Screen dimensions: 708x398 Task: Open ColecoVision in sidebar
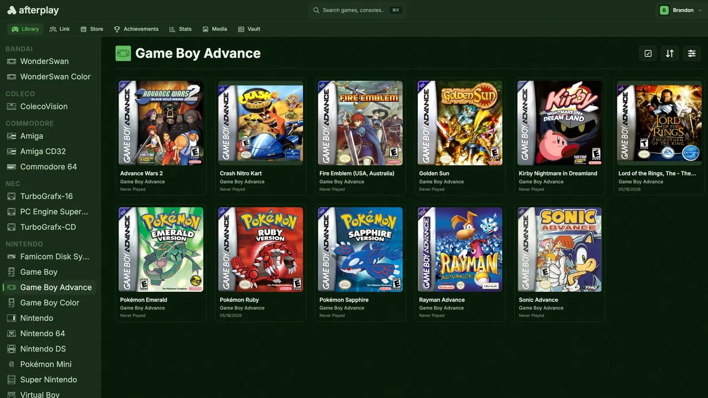[x=49, y=107]
